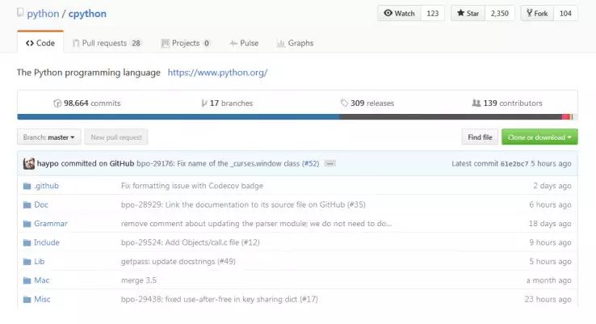The width and height of the screenshot is (596, 324).
Task: Open the forks count 104
Action: coord(565,13)
